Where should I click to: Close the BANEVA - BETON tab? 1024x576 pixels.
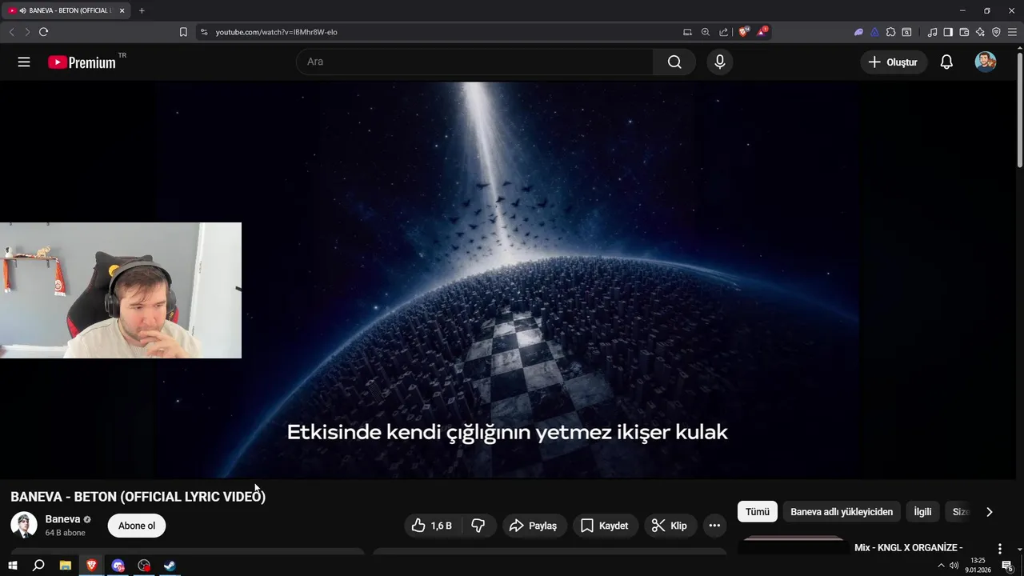coord(122,10)
